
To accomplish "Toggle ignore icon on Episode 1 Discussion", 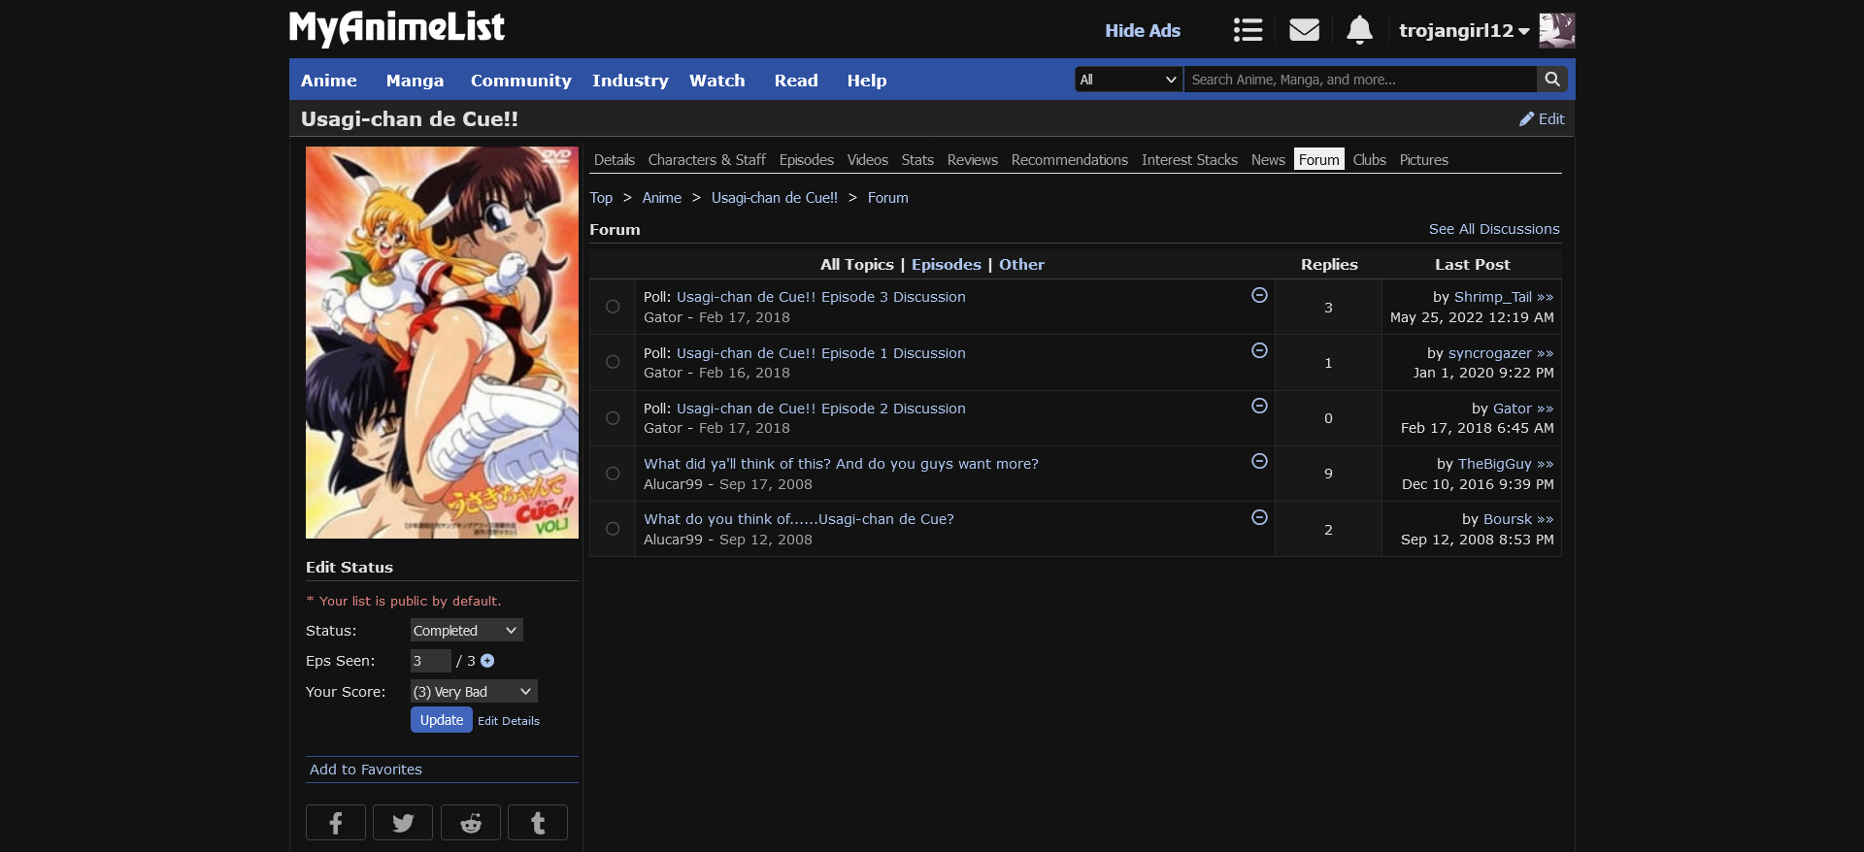I will pyautogui.click(x=1259, y=350).
